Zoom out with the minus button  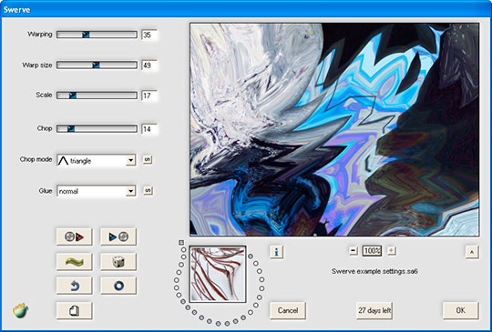[354, 250]
